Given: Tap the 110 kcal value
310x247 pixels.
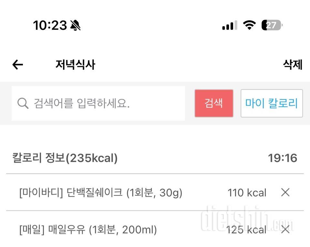Looking at the screenshot, I should (247, 193).
